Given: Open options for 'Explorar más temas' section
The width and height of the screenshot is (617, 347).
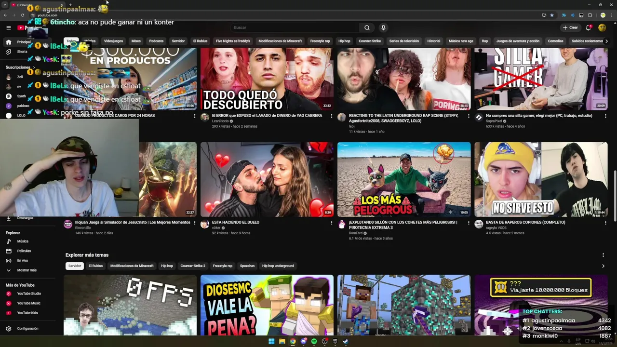Looking at the screenshot, I should (x=603, y=255).
